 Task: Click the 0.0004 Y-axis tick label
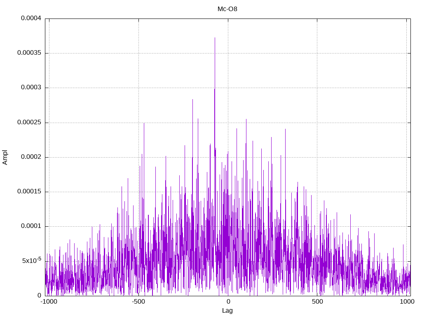[31, 18]
